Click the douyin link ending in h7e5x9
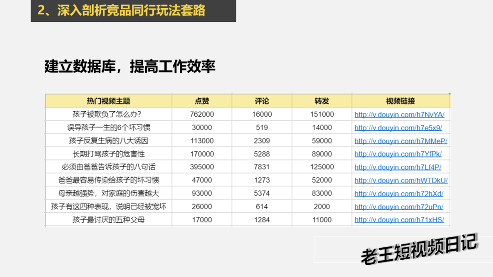 [398, 128]
